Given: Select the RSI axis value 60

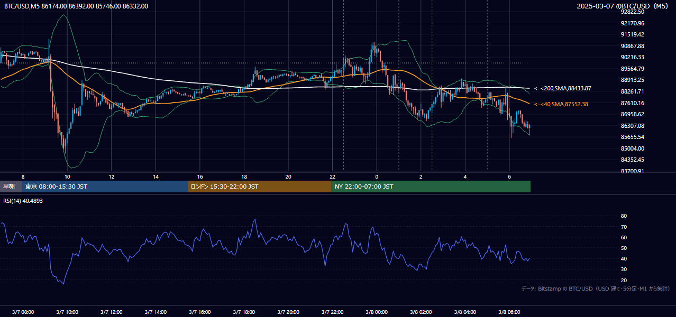Looking at the screenshot, I should (624, 237).
